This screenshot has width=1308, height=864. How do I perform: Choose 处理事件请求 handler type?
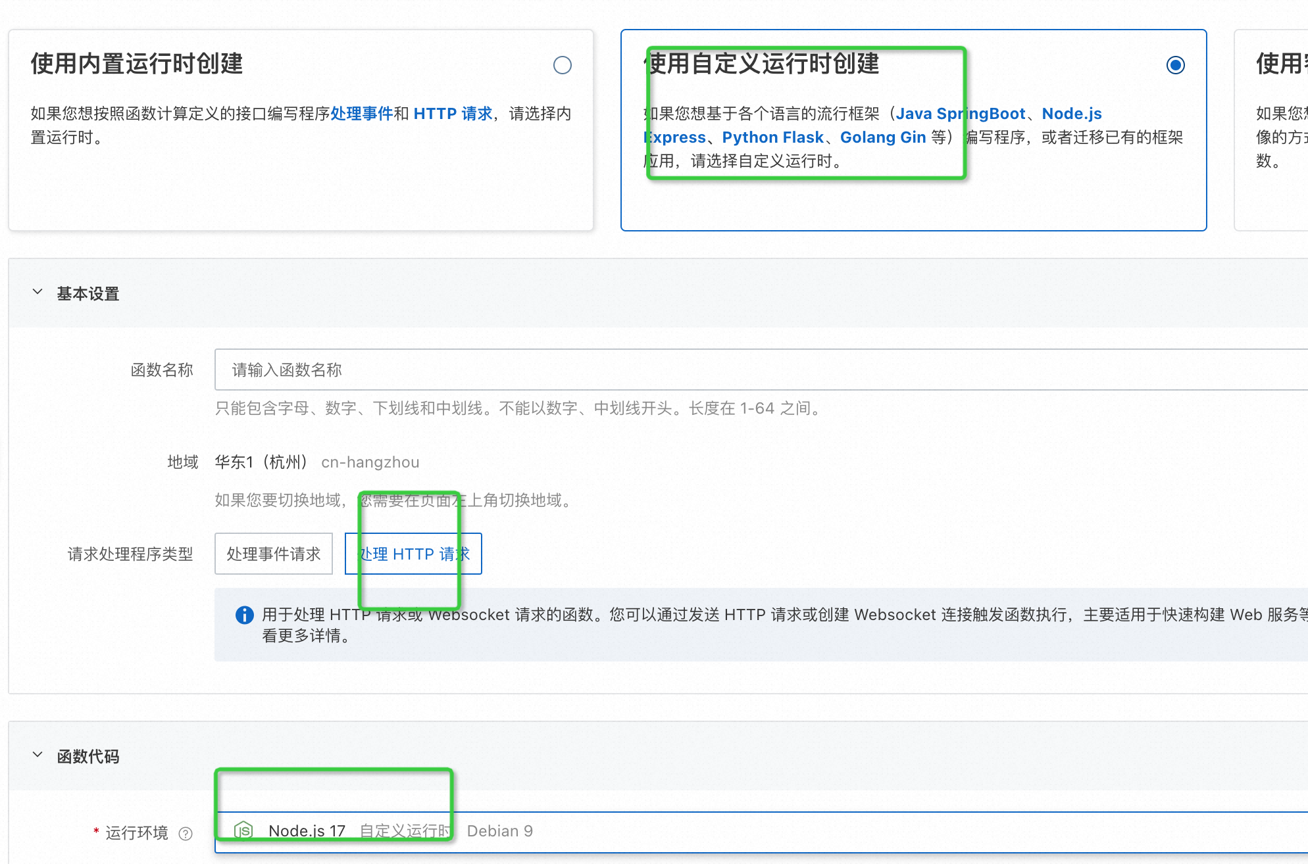(274, 554)
